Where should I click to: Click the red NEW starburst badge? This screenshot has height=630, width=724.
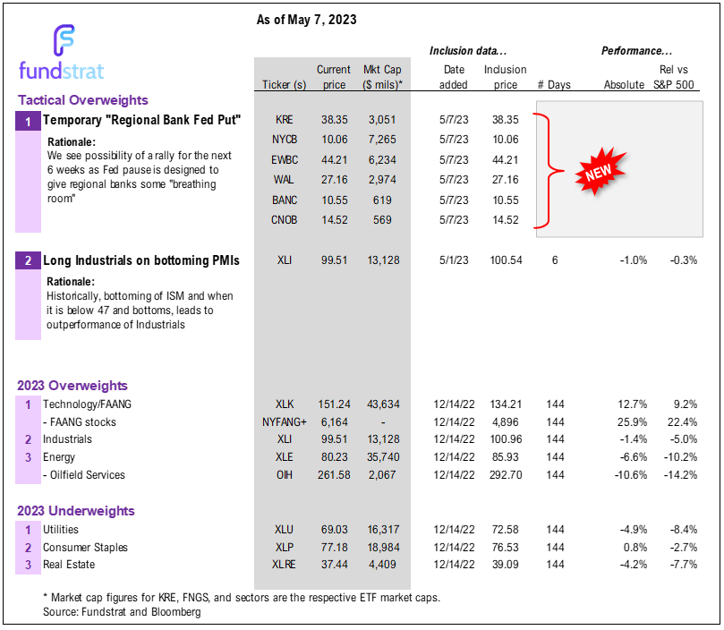600,172
